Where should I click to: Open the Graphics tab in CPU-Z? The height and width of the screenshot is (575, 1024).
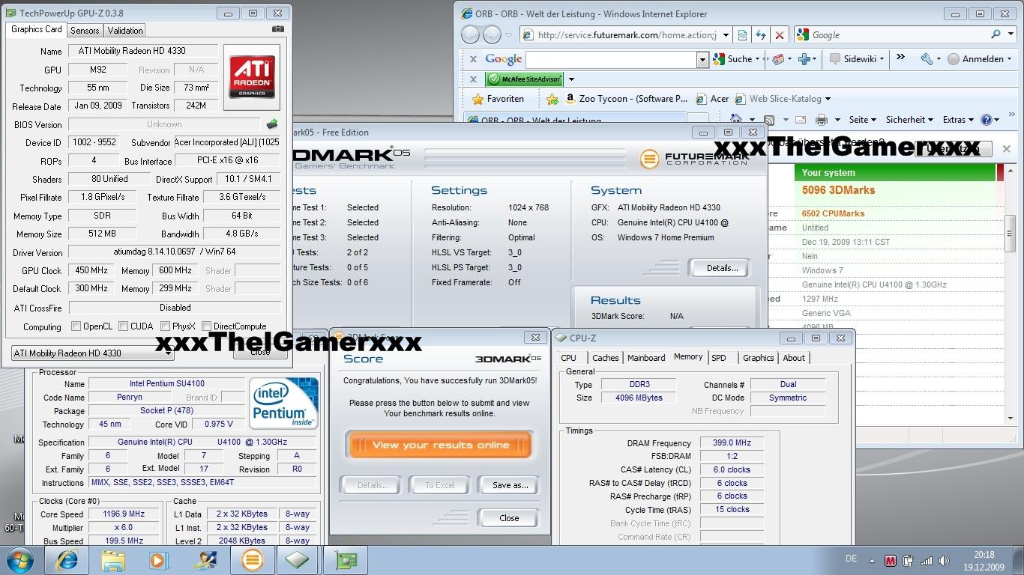pos(758,358)
